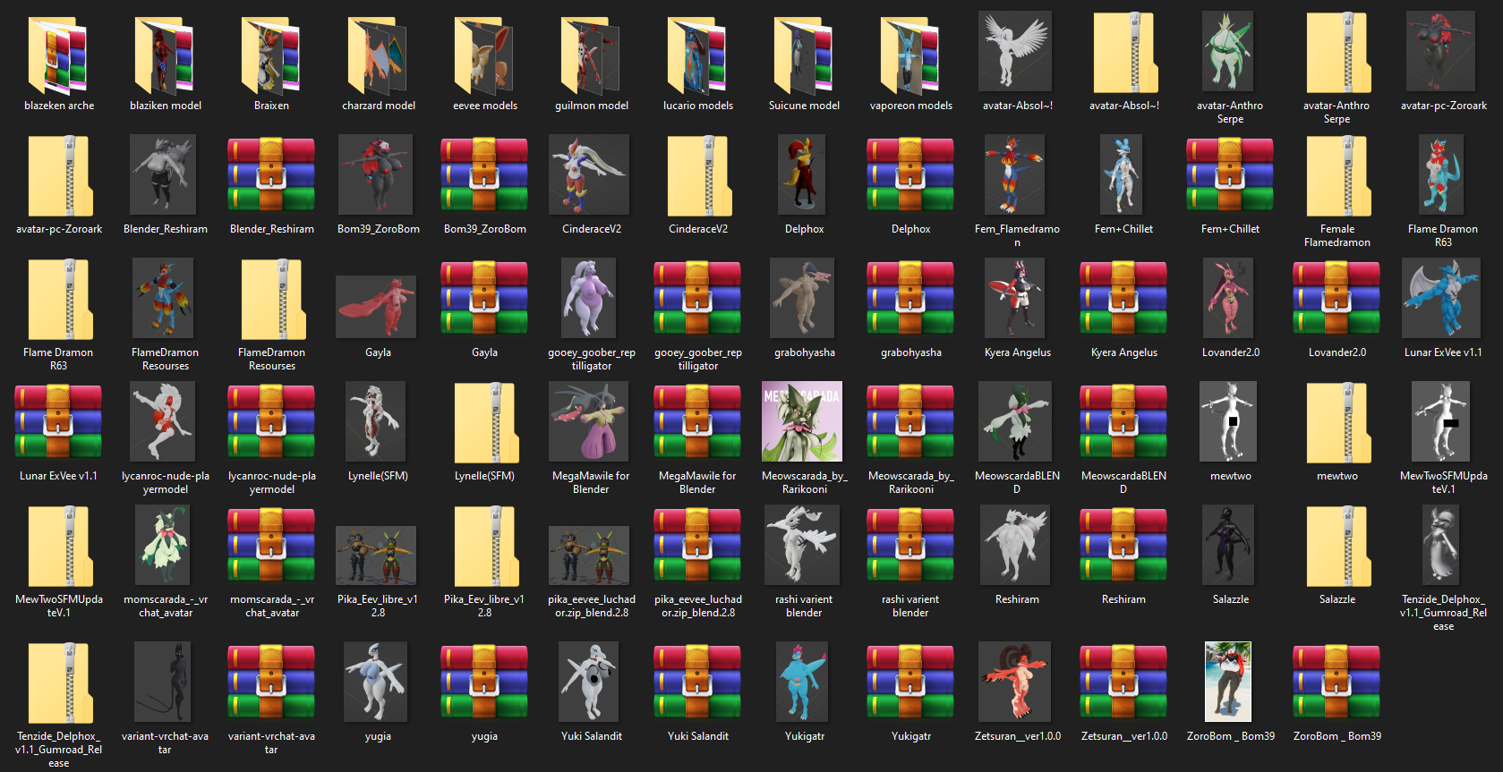Screen dimensions: 1503x772
Task: Click the Lunar ExVee v1.1 image thumbnail
Action: point(1440,298)
